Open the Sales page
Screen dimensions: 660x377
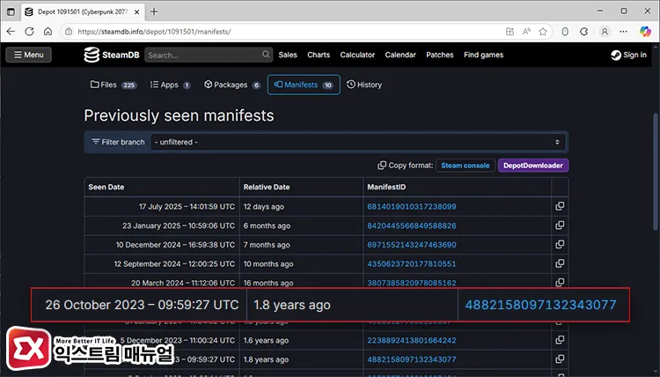pos(288,55)
